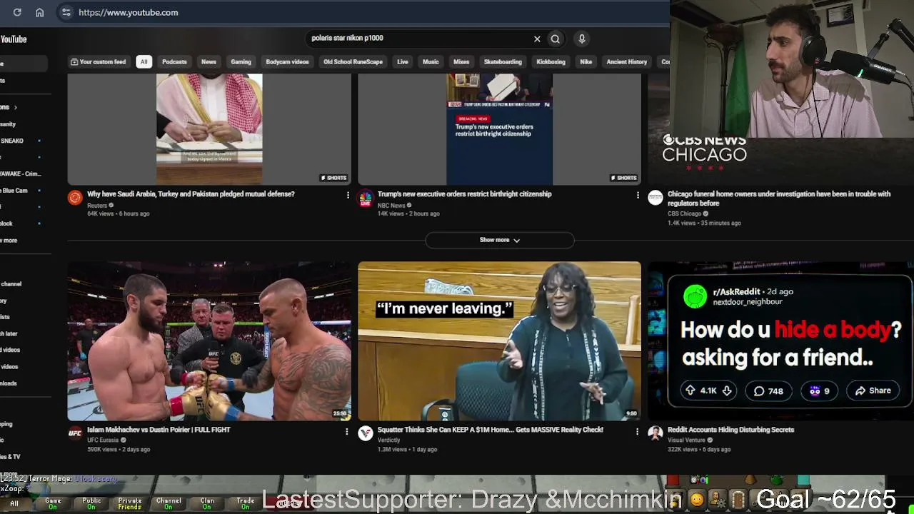
Task: Open the UFC Eurasia channel avatar
Action: [75, 433]
